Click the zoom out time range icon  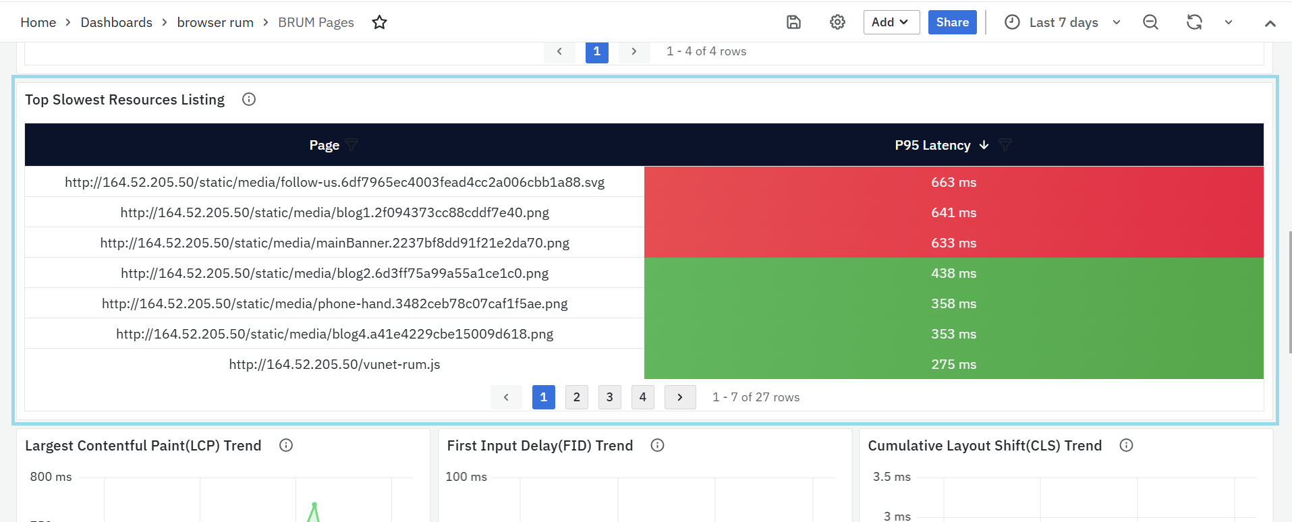click(1150, 22)
